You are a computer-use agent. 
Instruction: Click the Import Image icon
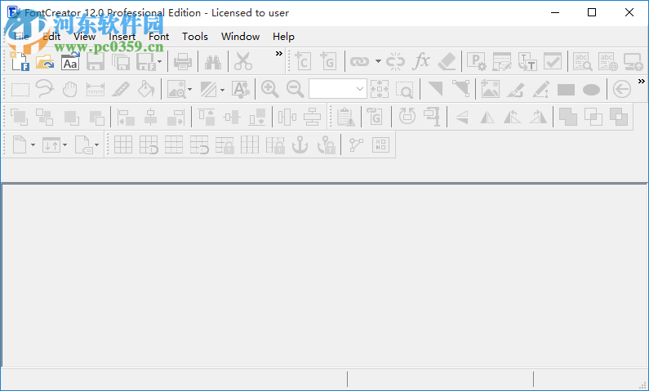[490, 89]
